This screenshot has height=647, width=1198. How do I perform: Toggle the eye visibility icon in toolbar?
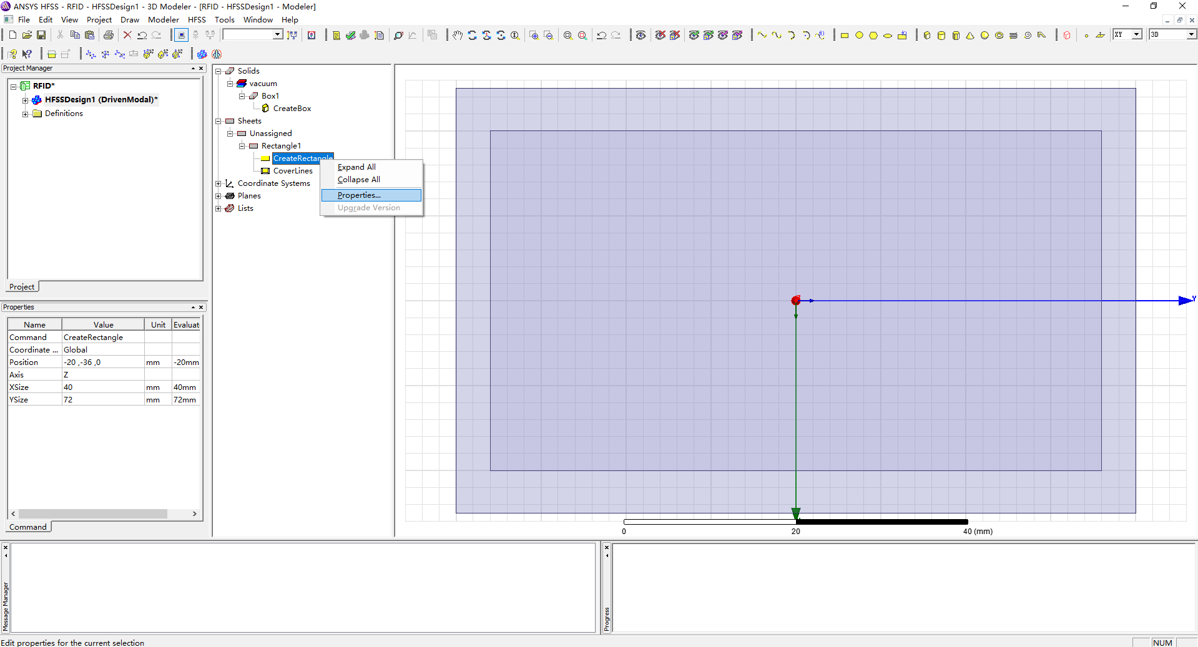(641, 36)
